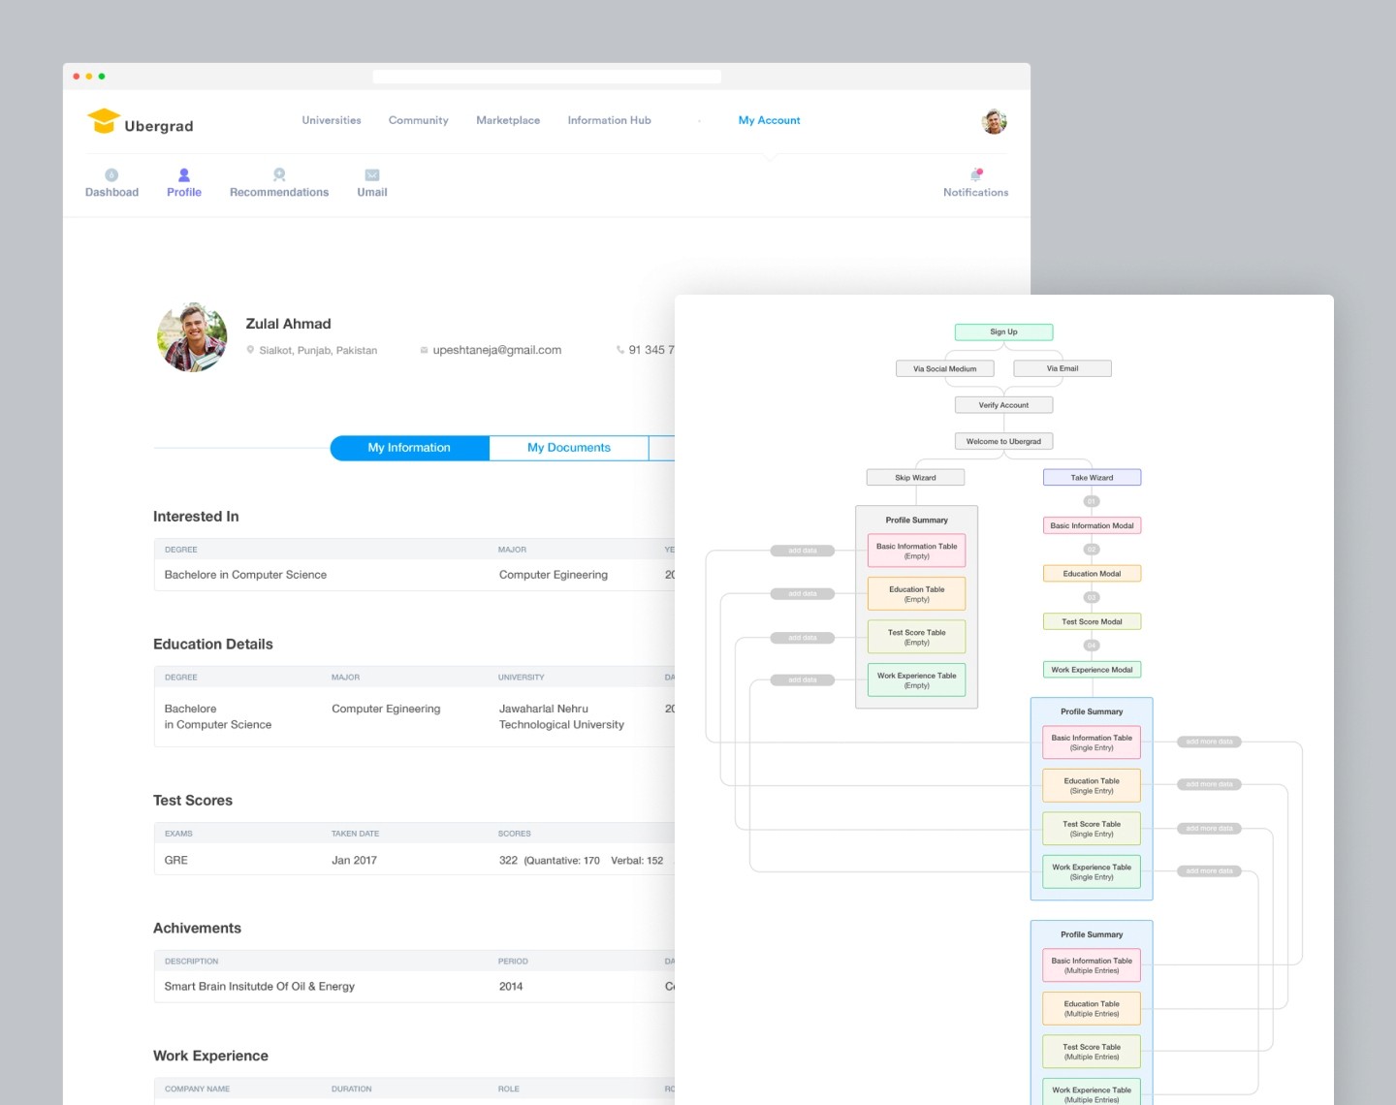Click 'add more data' beside Education Table (Single Entry)
This screenshot has width=1396, height=1105.
1210,784
